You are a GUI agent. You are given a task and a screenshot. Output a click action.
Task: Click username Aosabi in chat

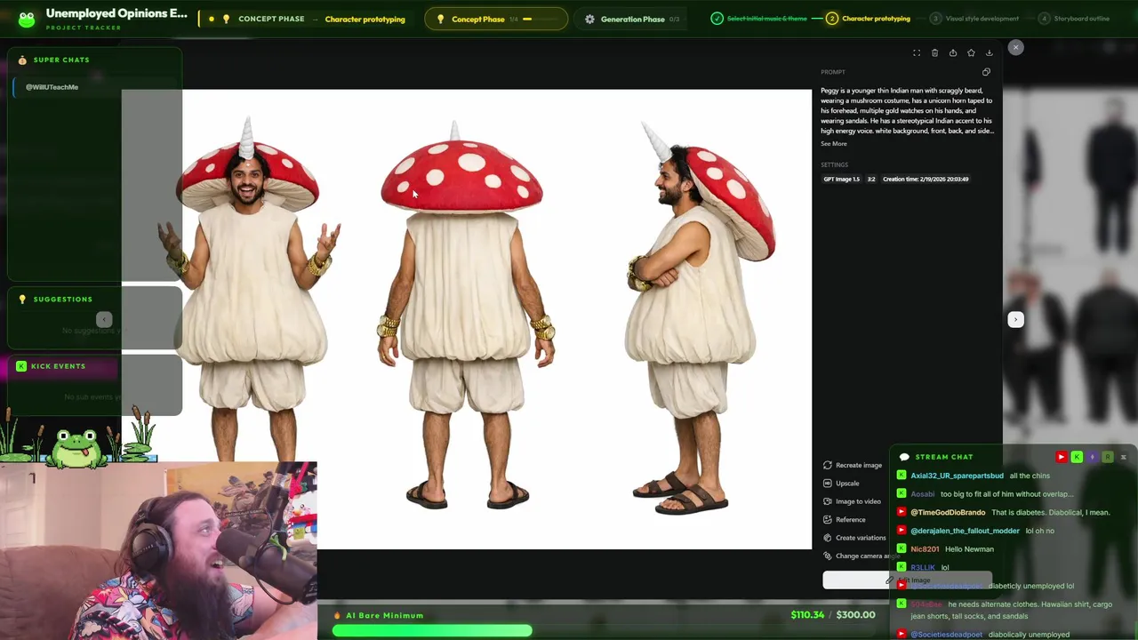click(x=923, y=494)
